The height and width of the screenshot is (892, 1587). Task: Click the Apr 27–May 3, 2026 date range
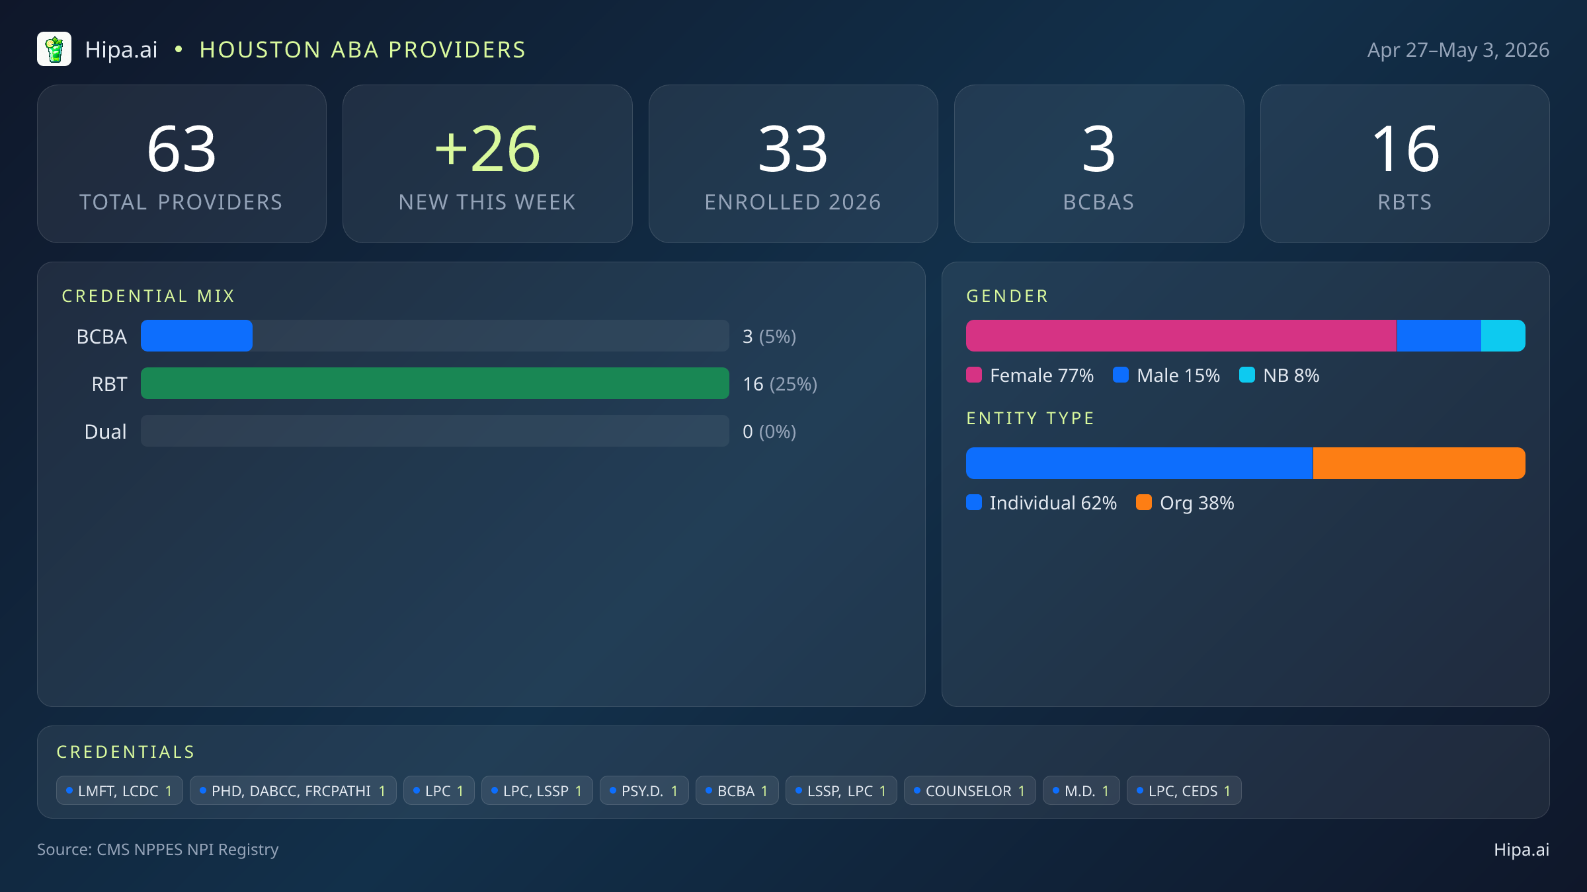point(1458,50)
